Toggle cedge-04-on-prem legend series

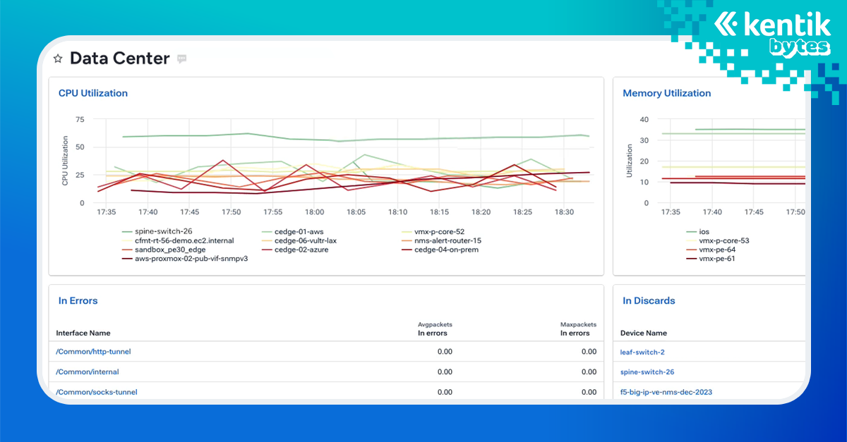click(440, 250)
